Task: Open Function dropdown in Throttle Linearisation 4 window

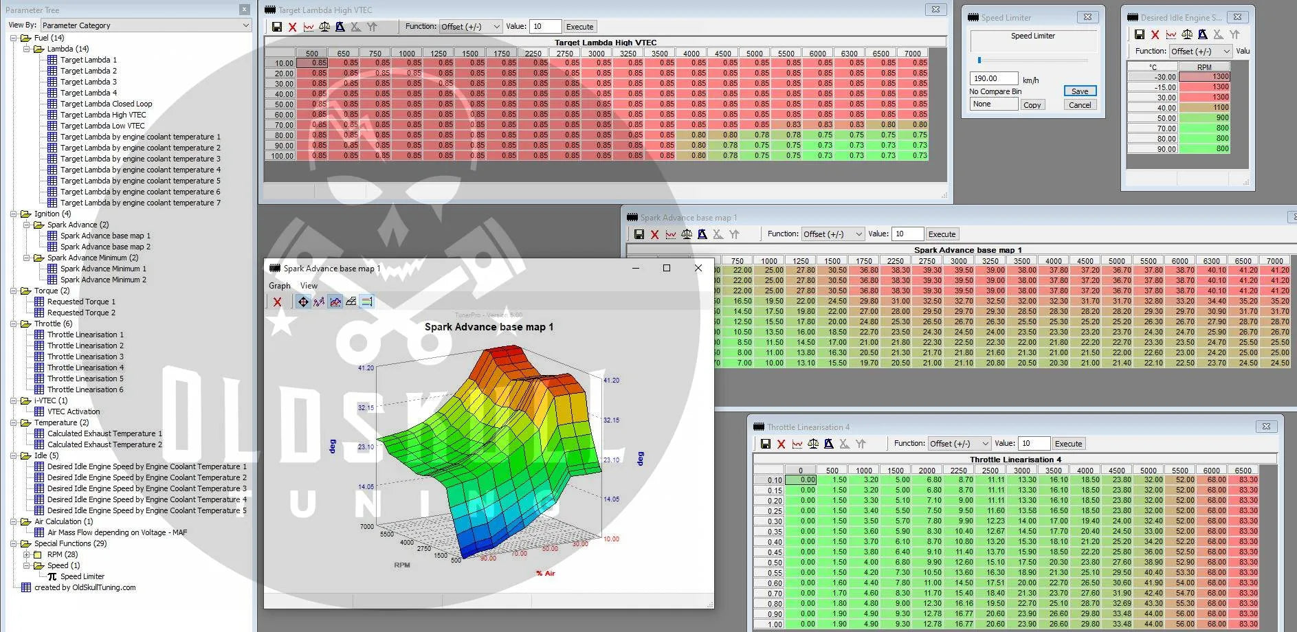Action: pos(959,444)
